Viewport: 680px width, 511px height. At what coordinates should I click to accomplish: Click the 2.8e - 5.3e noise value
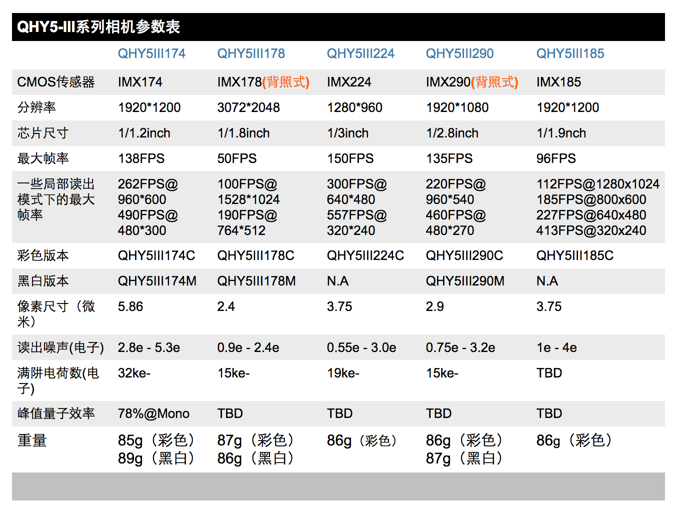pos(149,347)
